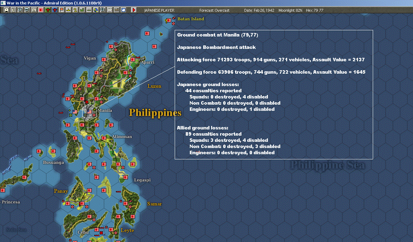The height and width of the screenshot is (242, 413).
Task: Click the keyboard-style toolbar icon
Action: coord(117,10)
